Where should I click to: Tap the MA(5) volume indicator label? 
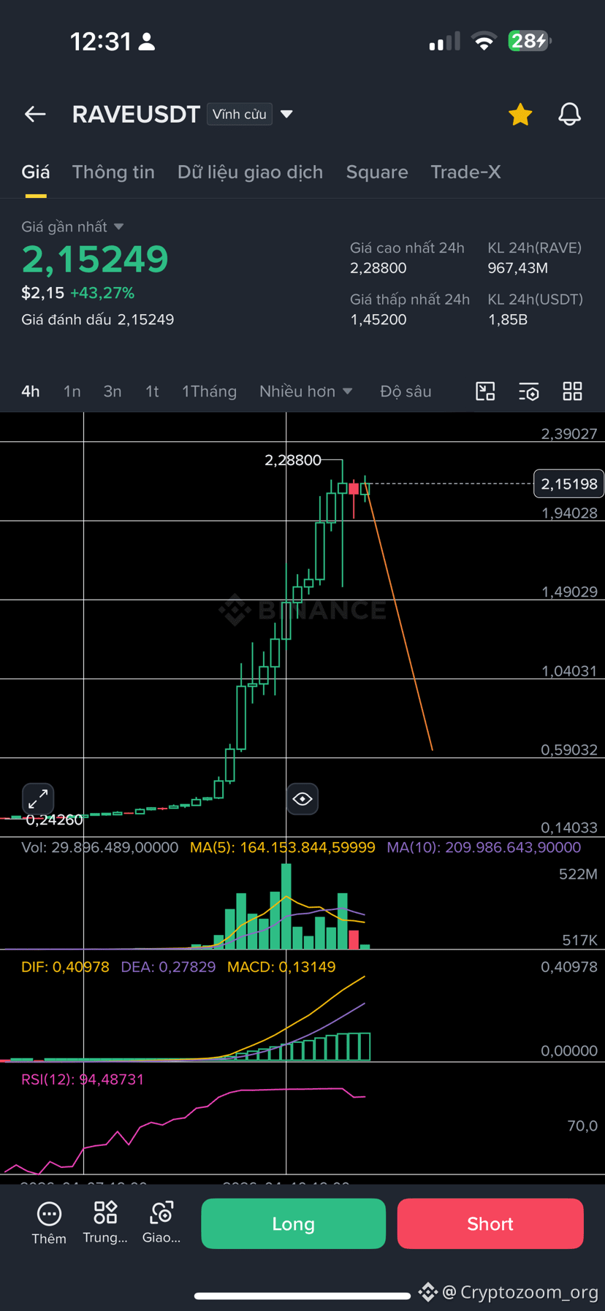pyautogui.click(x=282, y=847)
